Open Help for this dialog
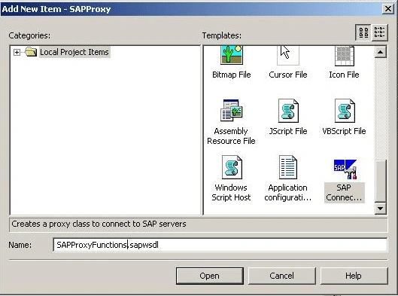The height and width of the screenshot is (296, 398). [354, 276]
